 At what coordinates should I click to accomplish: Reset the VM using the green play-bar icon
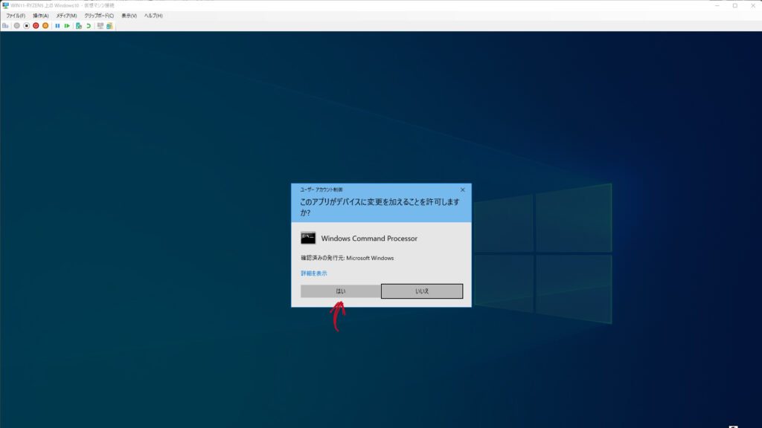click(67, 26)
